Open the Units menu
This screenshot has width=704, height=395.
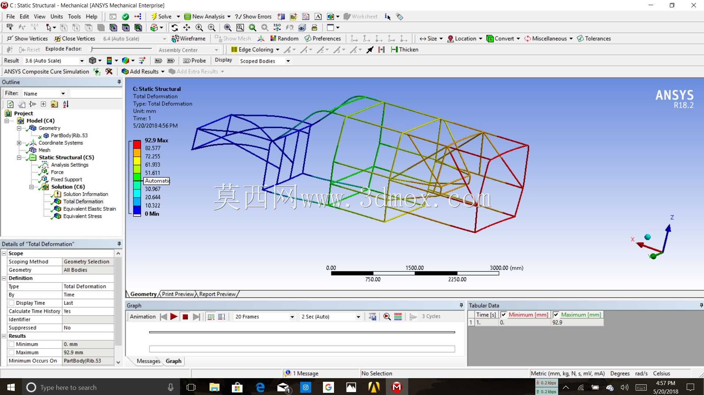(x=57, y=17)
